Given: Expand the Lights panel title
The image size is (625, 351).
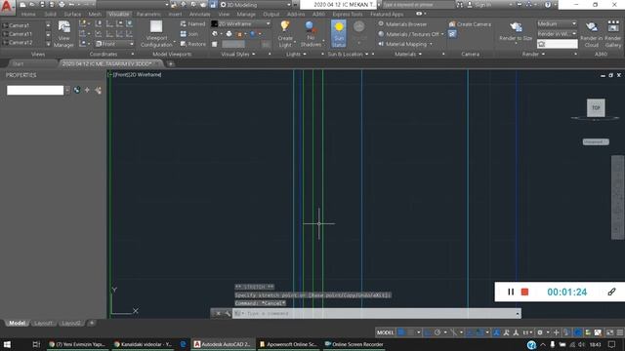Looking at the screenshot, I should point(296,55).
